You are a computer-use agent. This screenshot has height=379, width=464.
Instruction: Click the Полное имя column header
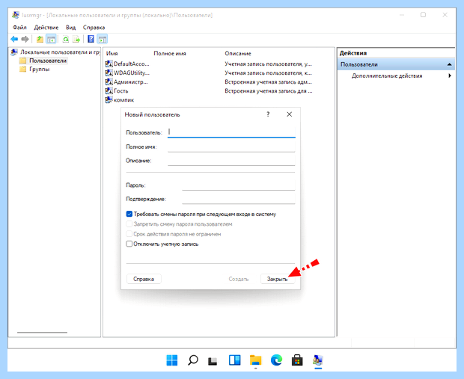tap(170, 54)
